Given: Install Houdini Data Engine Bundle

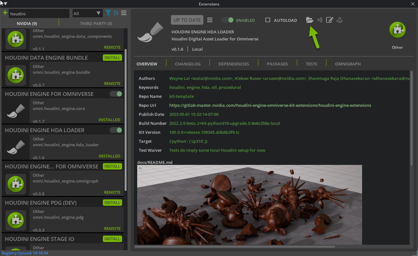Looking at the screenshot, I should click(x=112, y=58).
